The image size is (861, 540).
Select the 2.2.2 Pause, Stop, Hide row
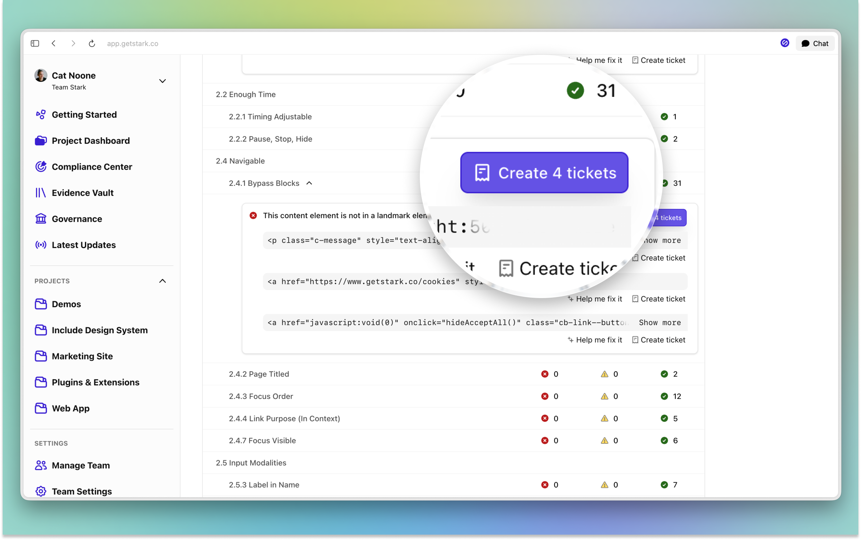pyautogui.click(x=454, y=139)
